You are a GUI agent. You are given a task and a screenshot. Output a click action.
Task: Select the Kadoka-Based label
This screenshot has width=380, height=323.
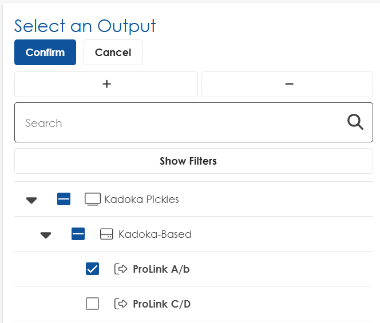coord(155,234)
